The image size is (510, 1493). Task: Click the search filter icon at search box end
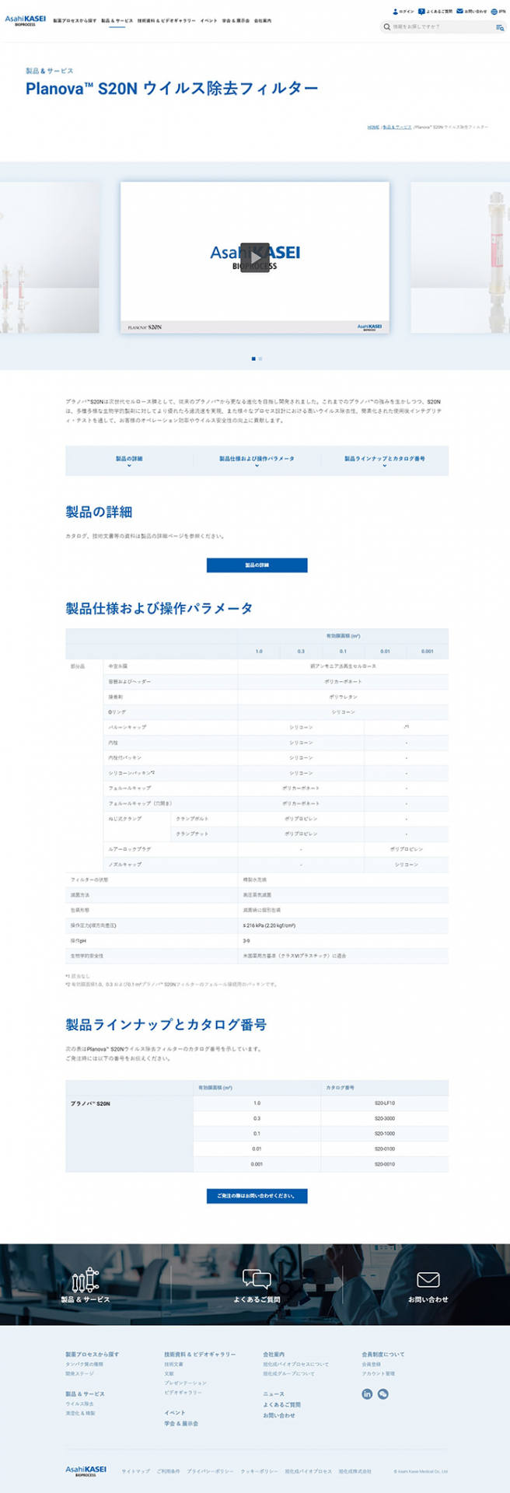point(500,27)
